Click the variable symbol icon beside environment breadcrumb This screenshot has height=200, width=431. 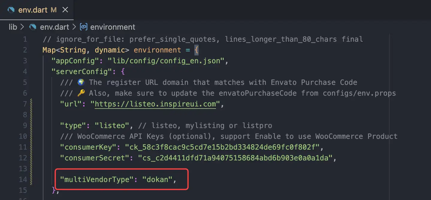click(84, 27)
